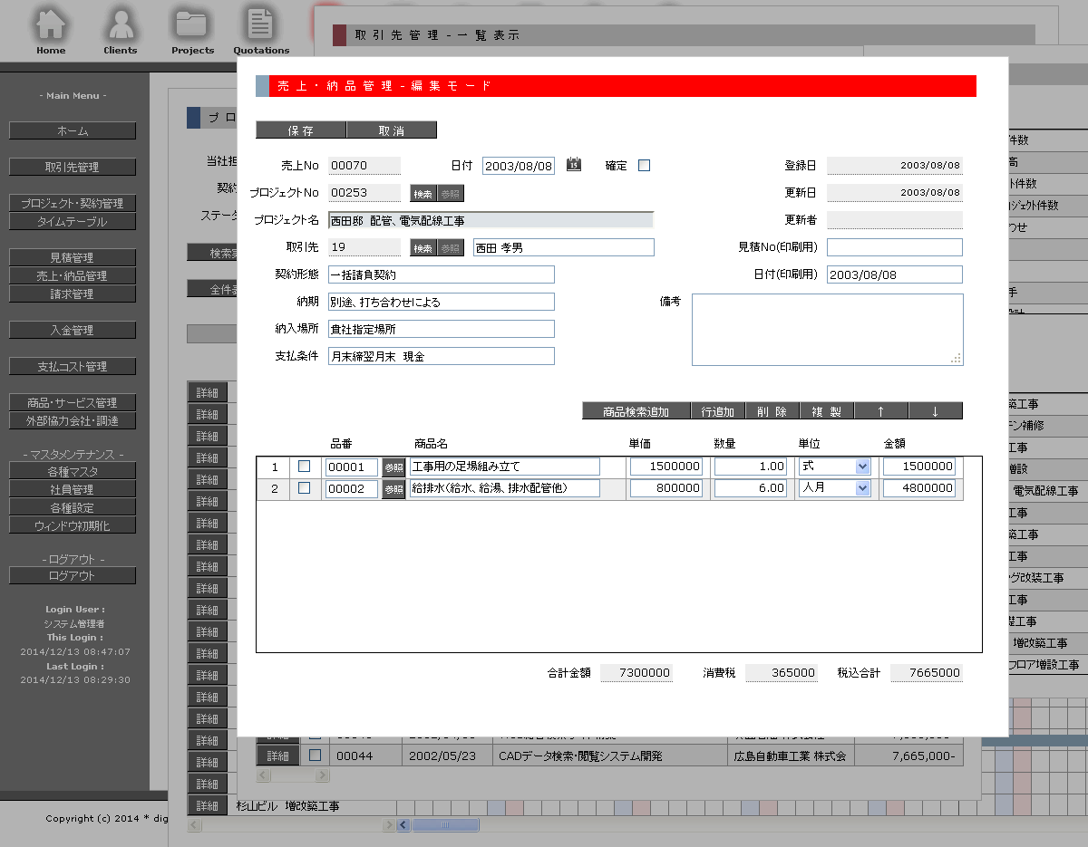Click 参照 beside item code 00001
This screenshot has width=1088, height=847.
tap(393, 467)
